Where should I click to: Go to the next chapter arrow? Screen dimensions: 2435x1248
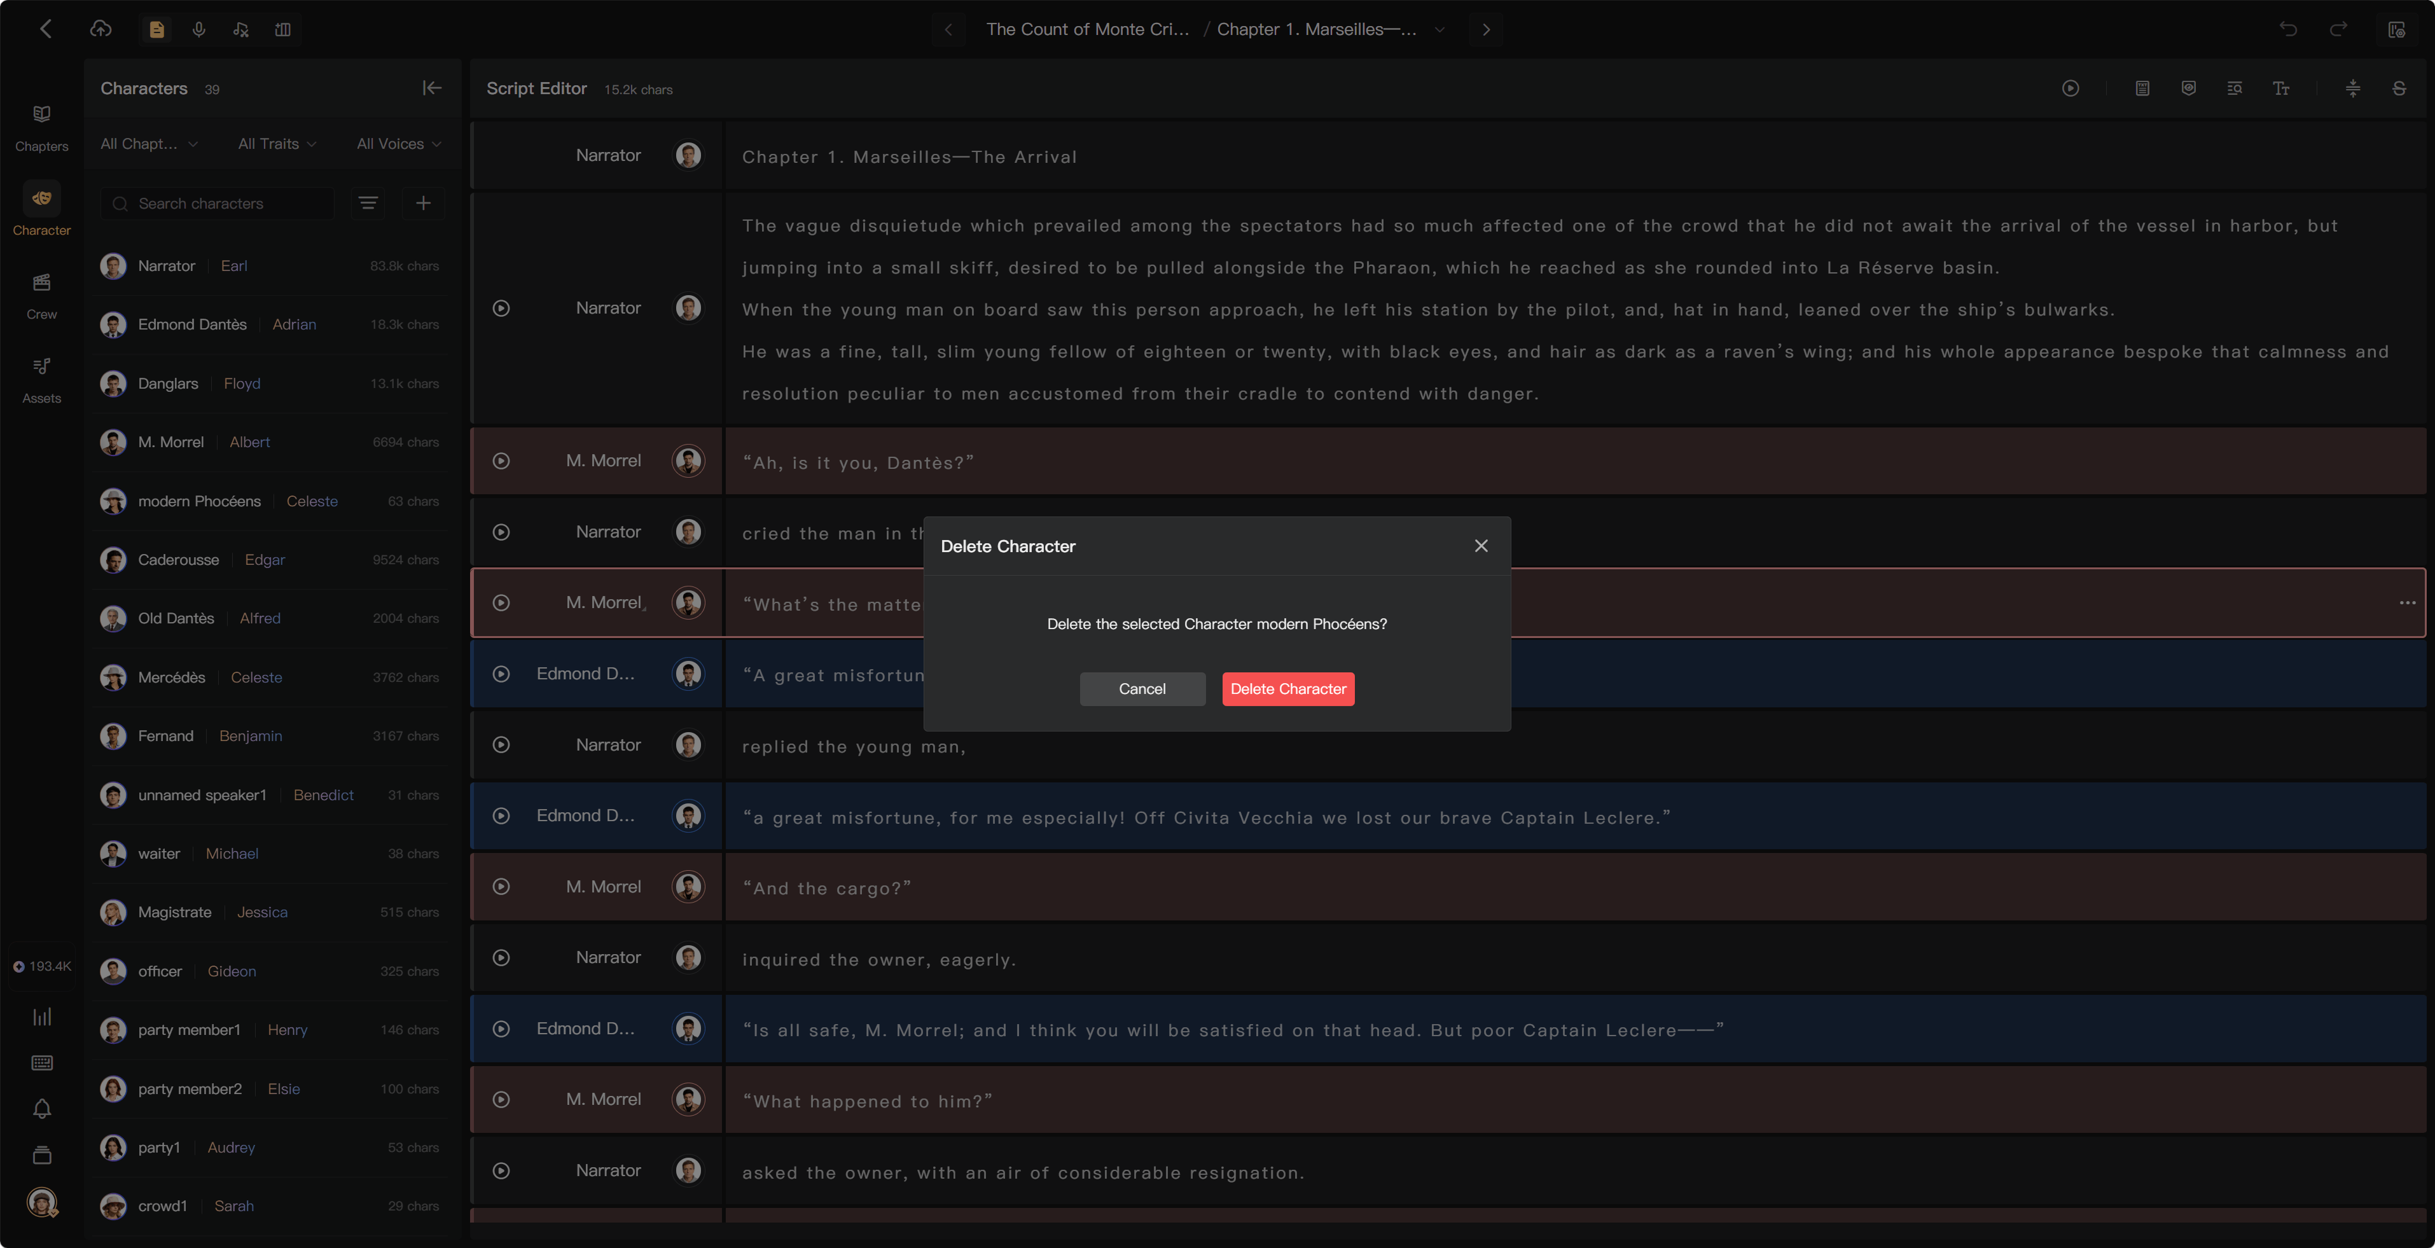click(1486, 29)
